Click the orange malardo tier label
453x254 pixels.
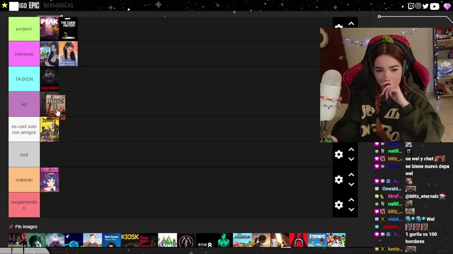pos(24,180)
